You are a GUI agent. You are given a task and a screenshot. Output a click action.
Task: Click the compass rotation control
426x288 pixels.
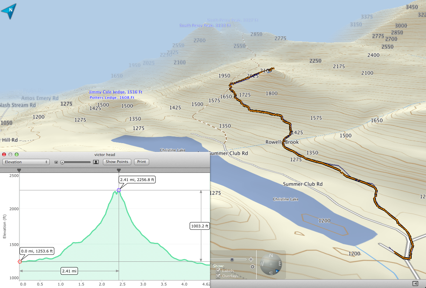tap(271, 264)
